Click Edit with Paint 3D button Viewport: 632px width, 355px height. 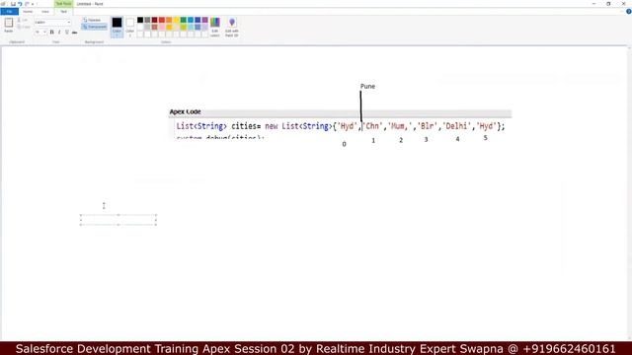click(x=232, y=27)
